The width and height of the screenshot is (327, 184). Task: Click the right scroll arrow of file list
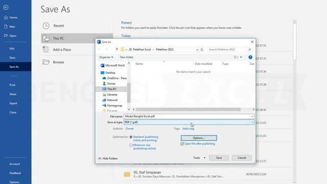coord(253,109)
